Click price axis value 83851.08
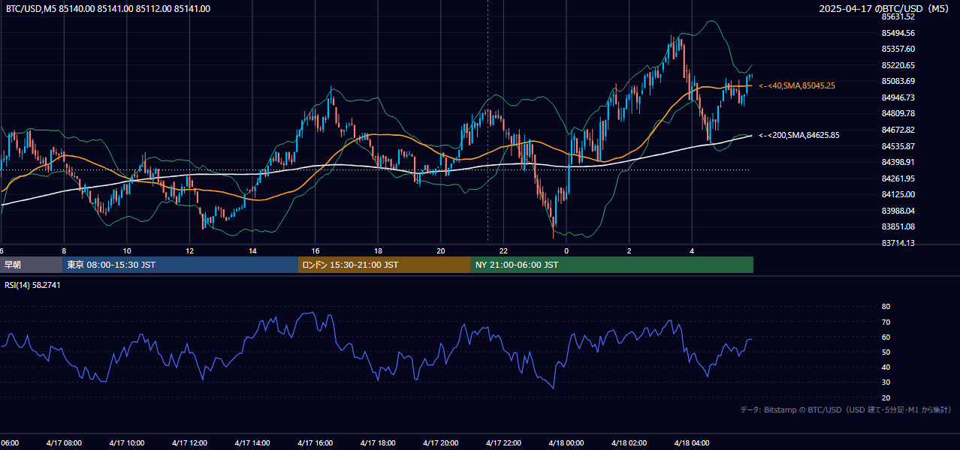 (898, 226)
